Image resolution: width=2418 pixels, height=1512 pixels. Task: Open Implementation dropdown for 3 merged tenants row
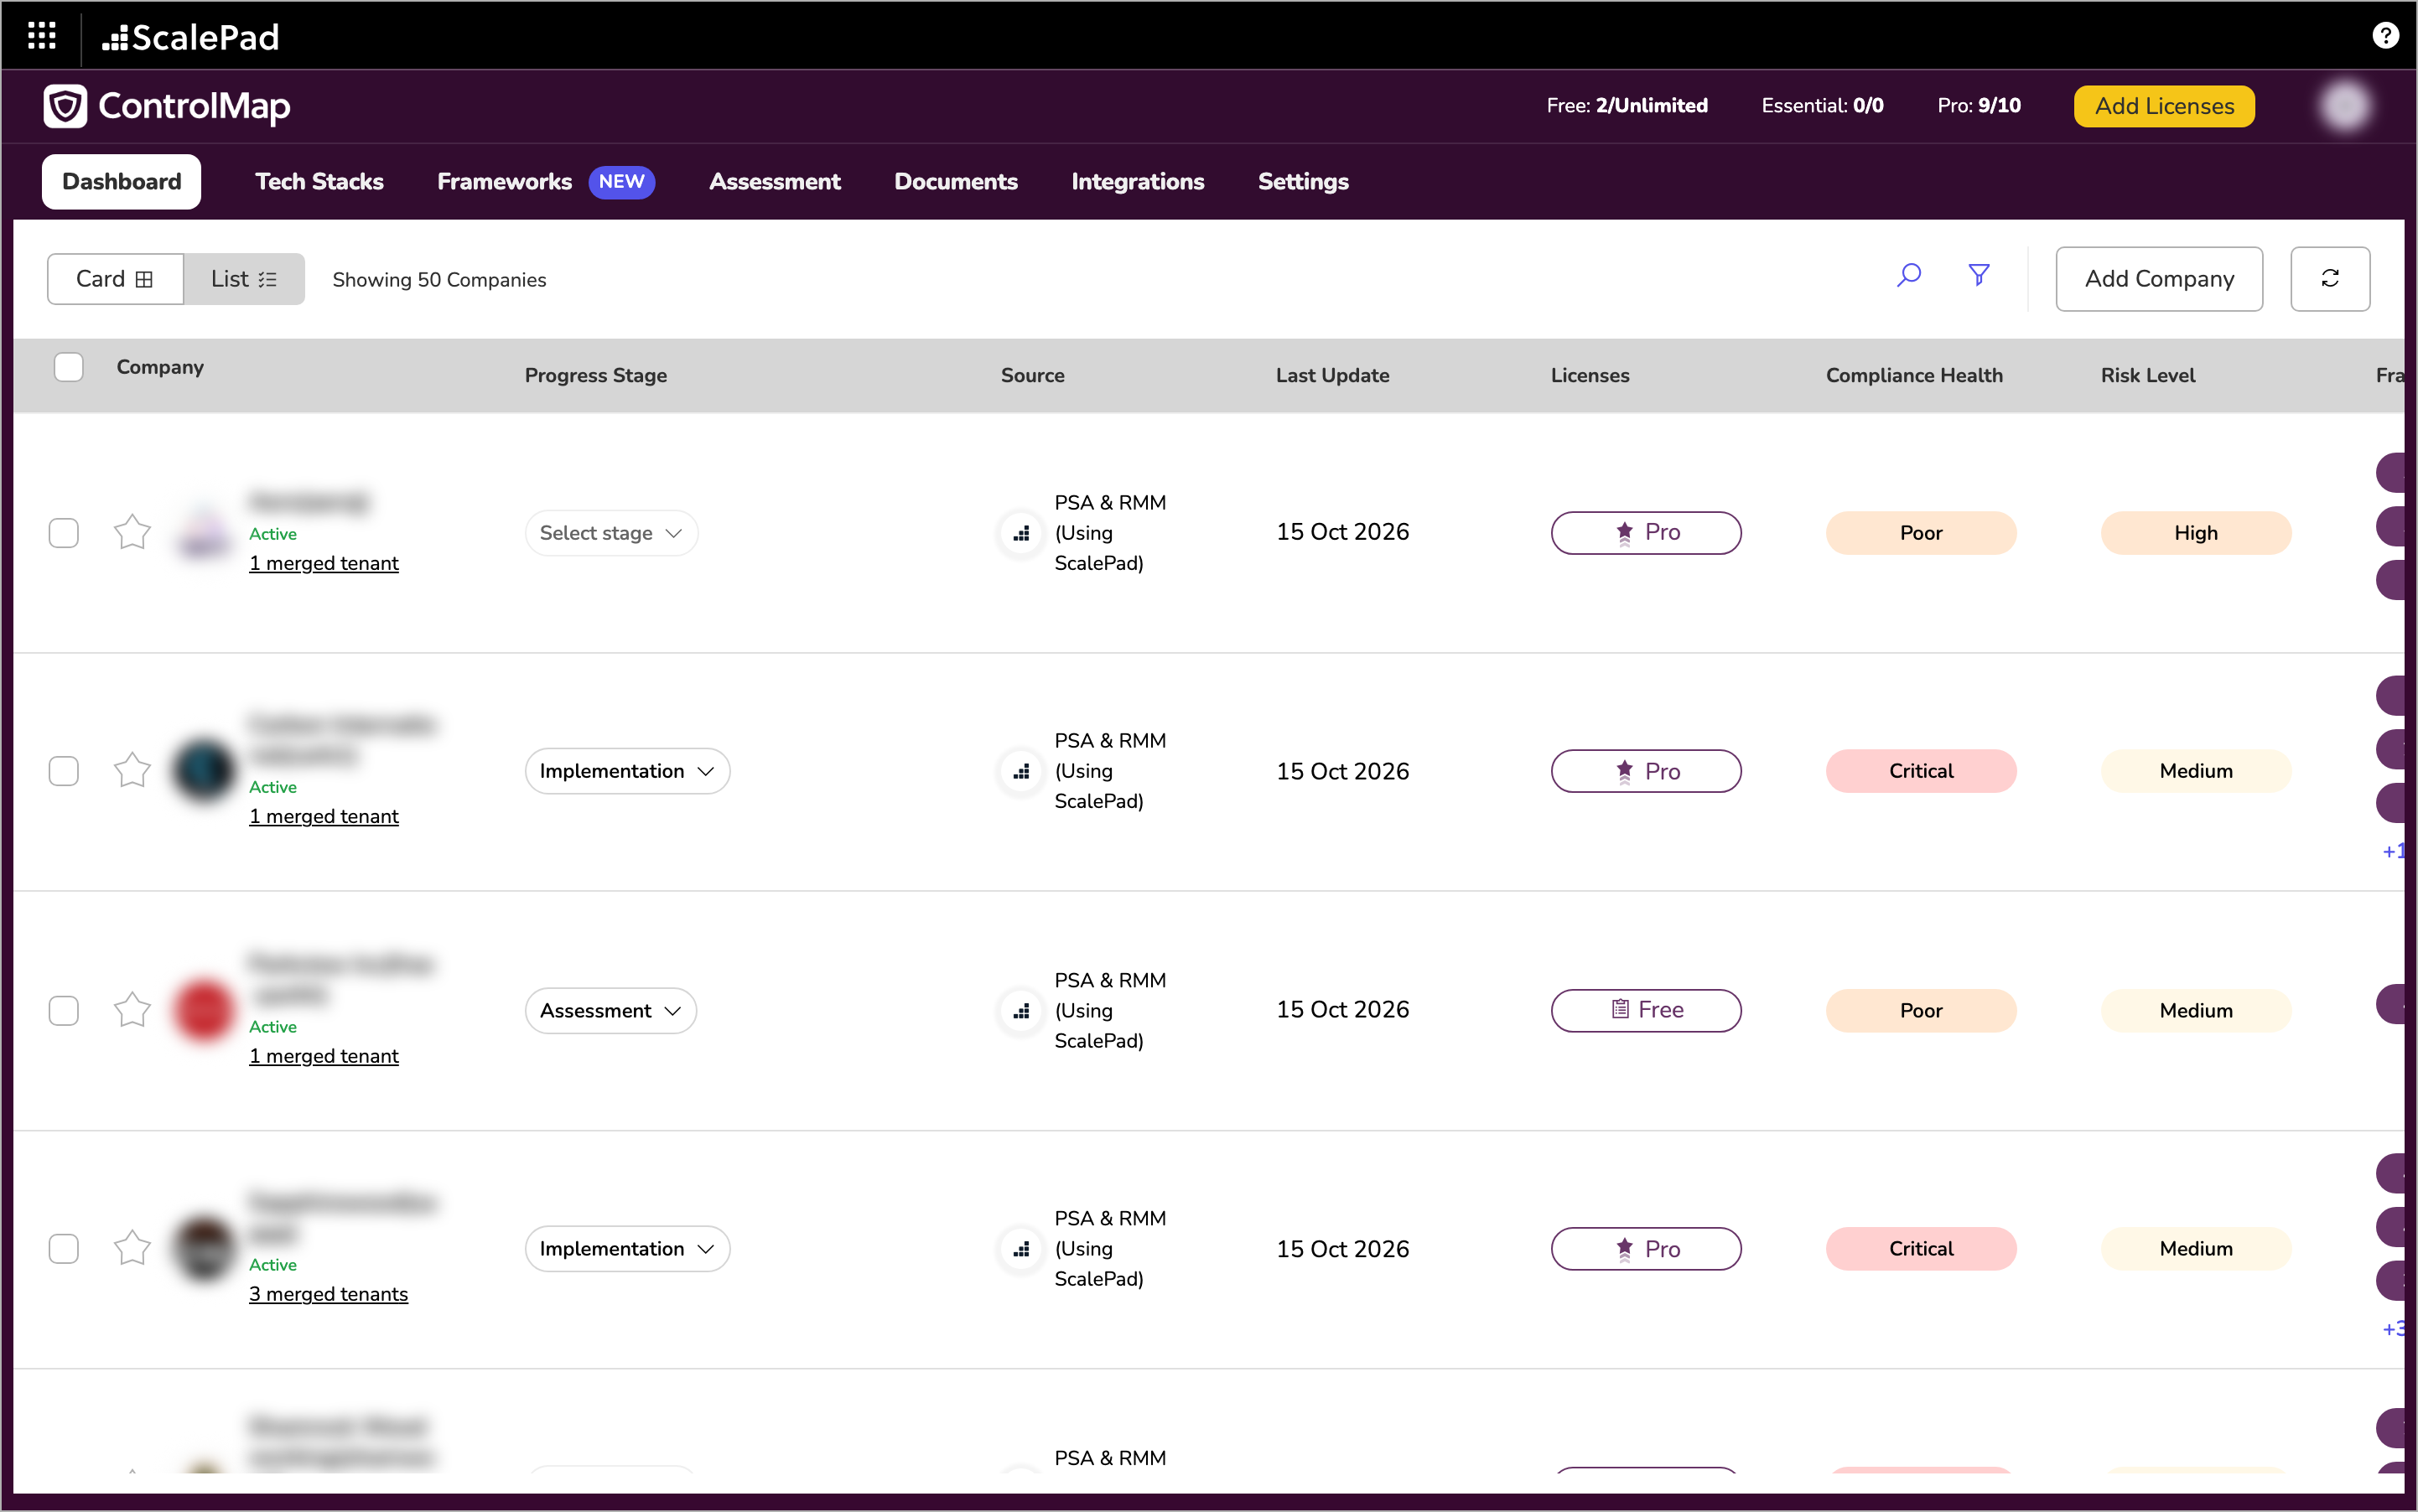[627, 1249]
